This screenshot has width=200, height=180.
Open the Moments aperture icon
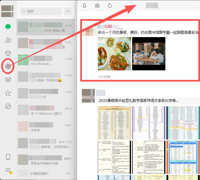(8, 66)
